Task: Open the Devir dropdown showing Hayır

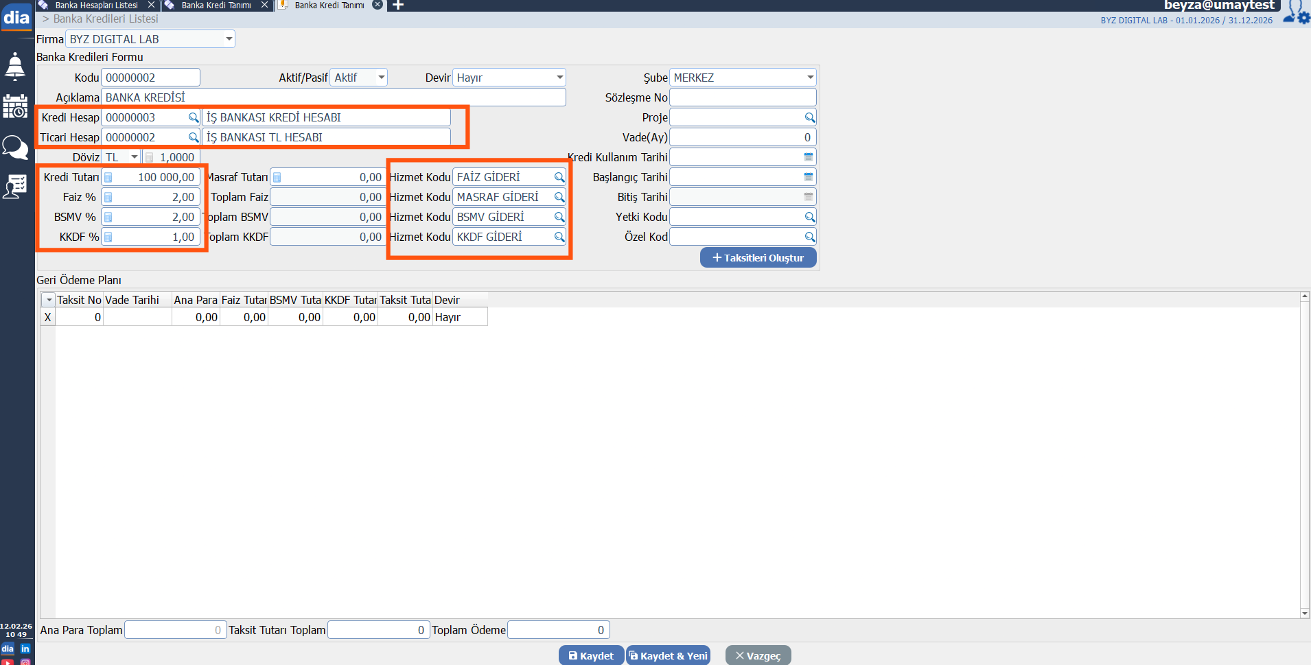Action: pyautogui.click(x=559, y=78)
